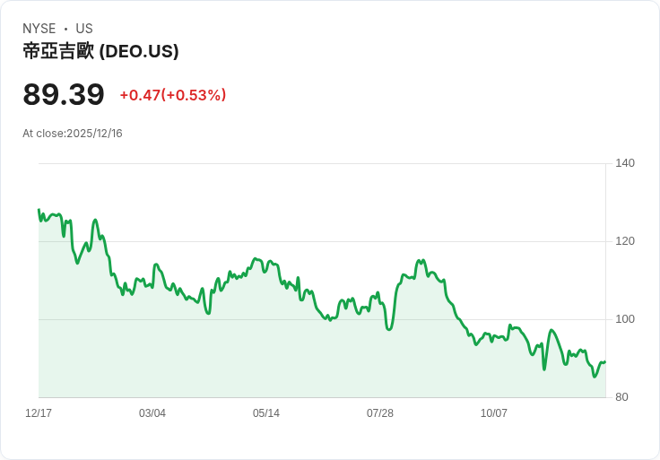The width and height of the screenshot is (660, 460).
Task: Click the 07/28 date axis label
Action: tap(380, 413)
